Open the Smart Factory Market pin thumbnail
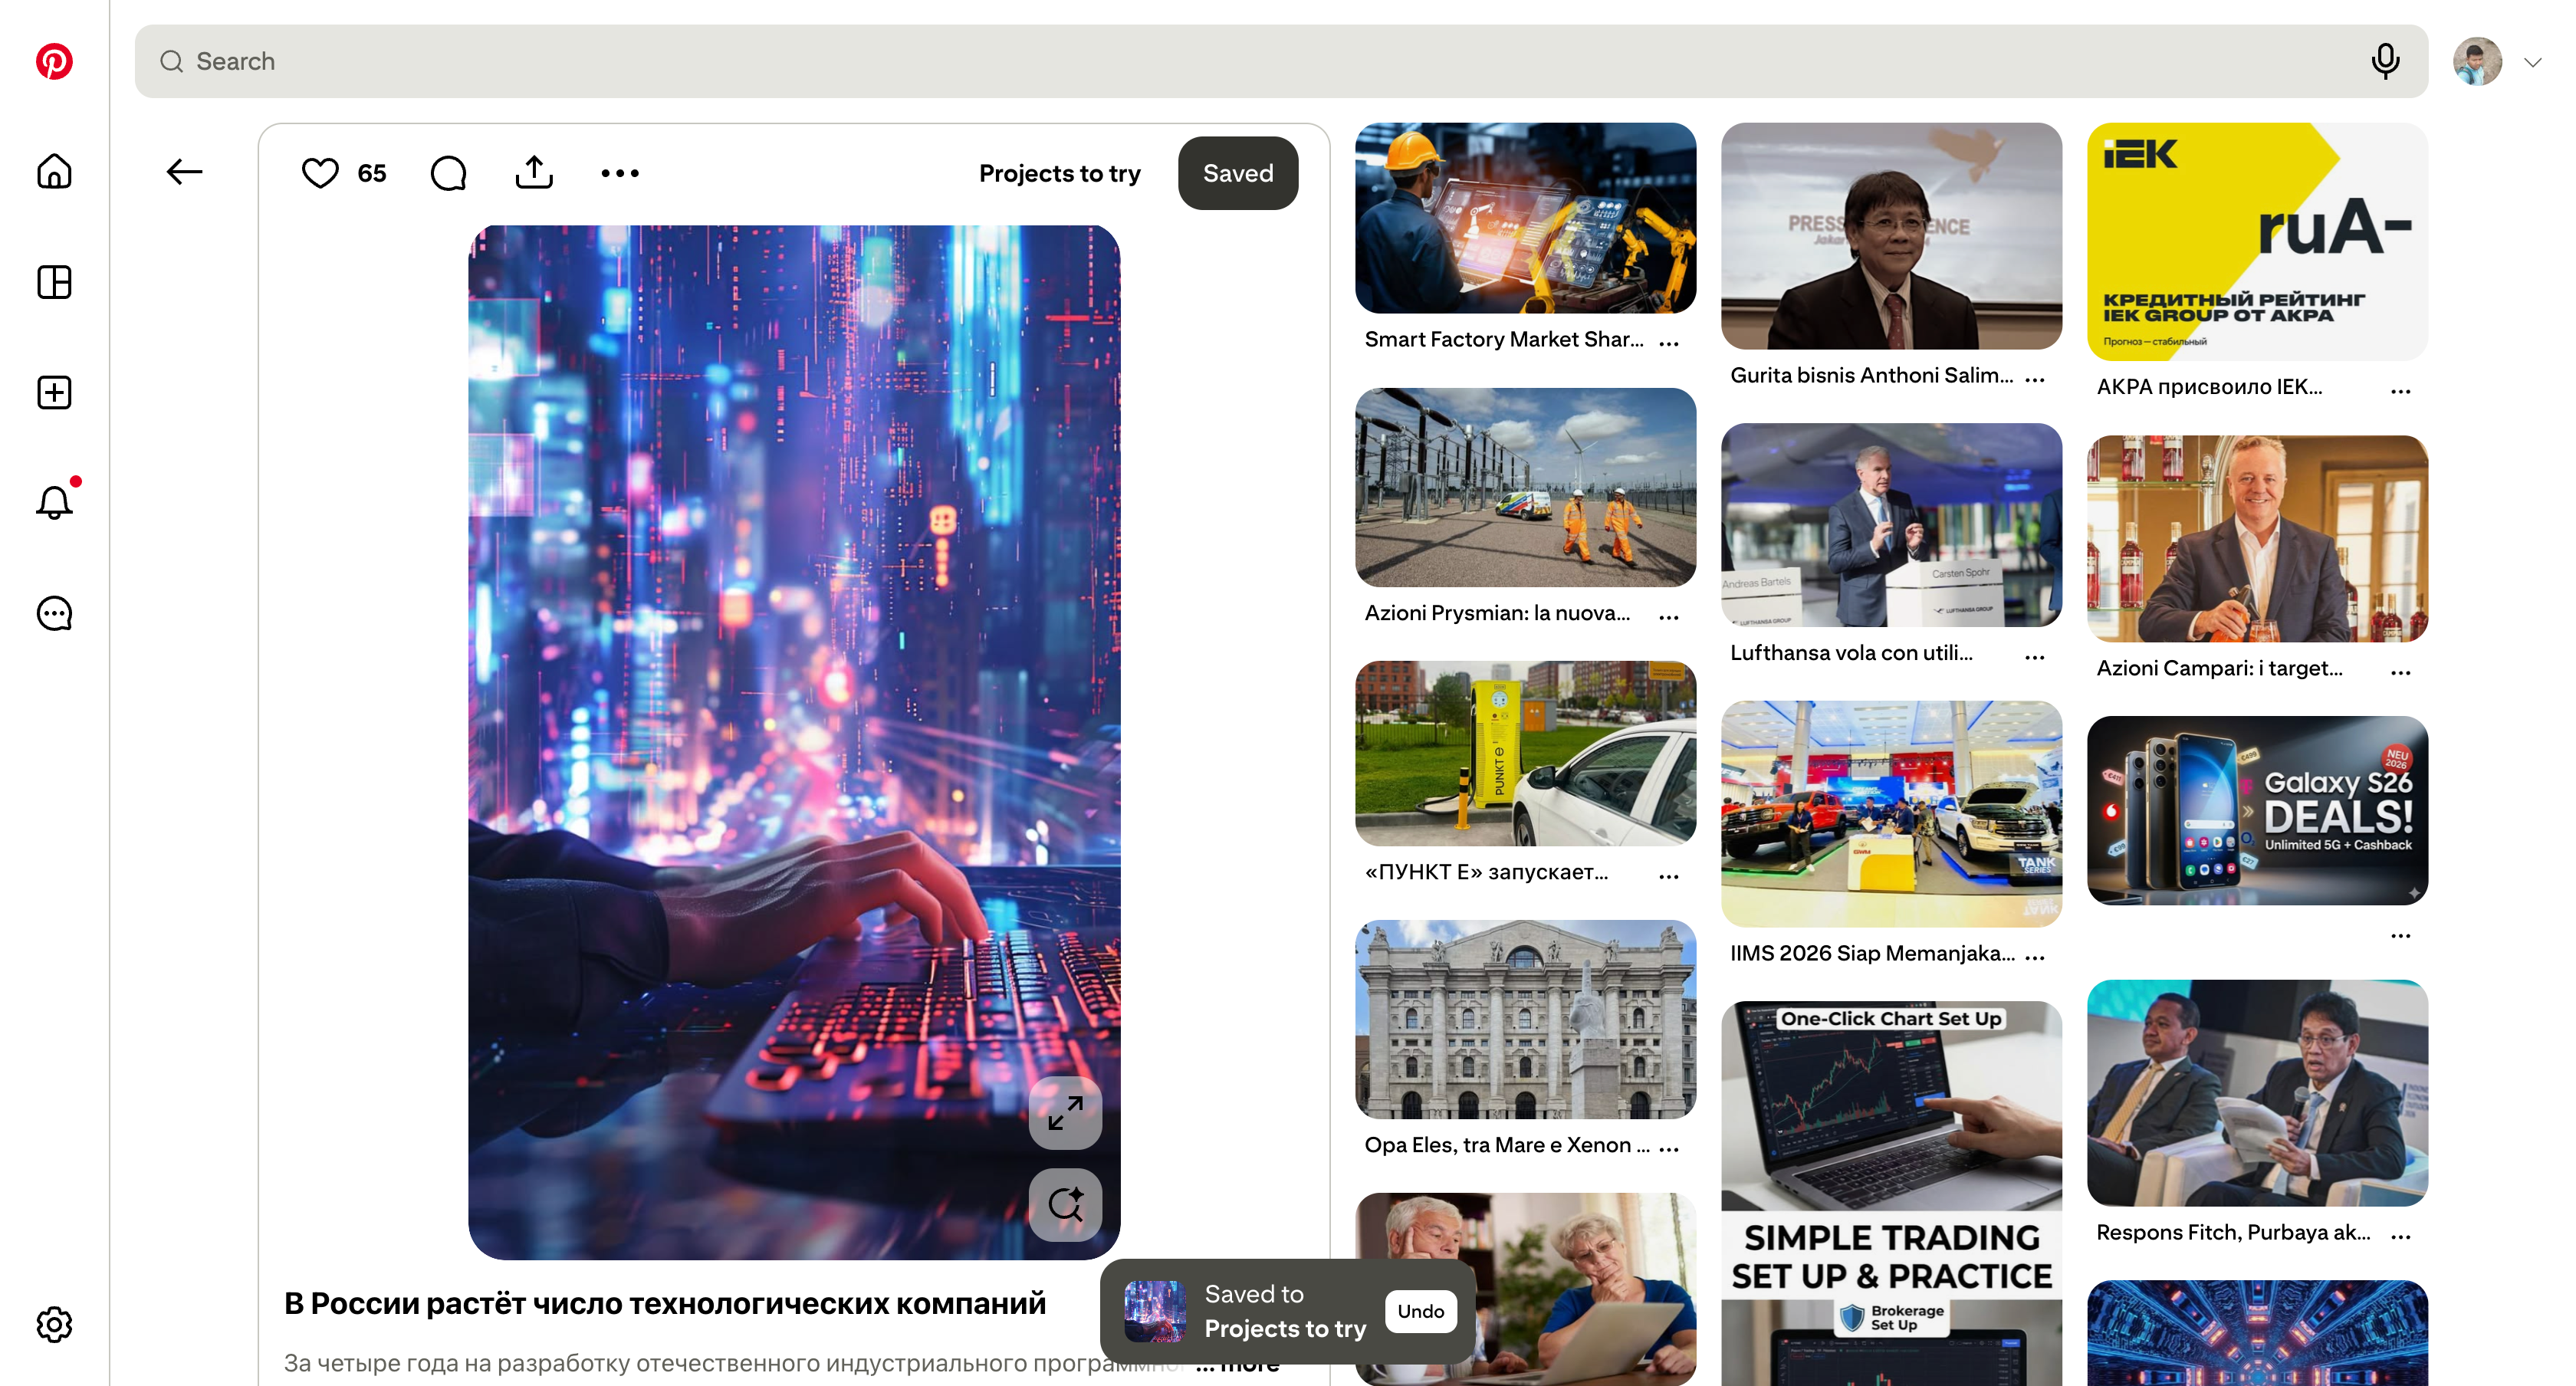The height and width of the screenshot is (1386, 2576). (1525, 218)
